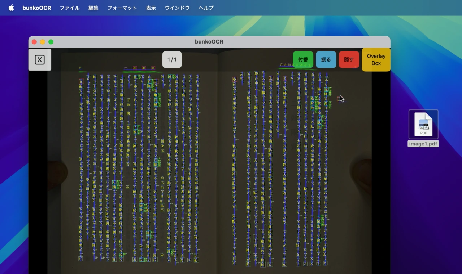Click the green 付番 button
The image size is (462, 274).
(303, 60)
